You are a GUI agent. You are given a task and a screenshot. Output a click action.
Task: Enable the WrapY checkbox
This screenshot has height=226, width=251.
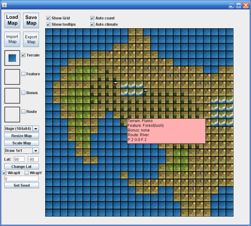click(x=26, y=173)
